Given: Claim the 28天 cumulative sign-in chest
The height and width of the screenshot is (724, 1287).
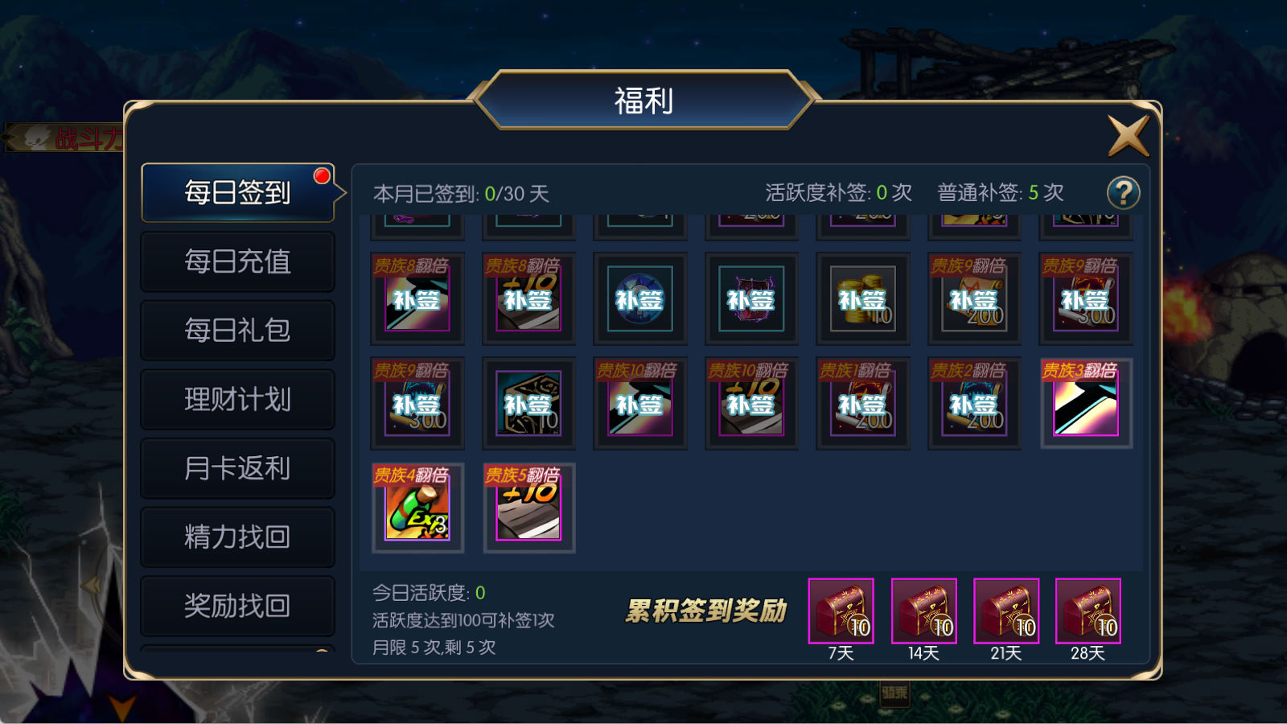Looking at the screenshot, I should 1088,611.
